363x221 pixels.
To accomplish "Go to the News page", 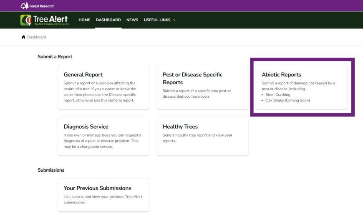I will pyautogui.click(x=132, y=20).
